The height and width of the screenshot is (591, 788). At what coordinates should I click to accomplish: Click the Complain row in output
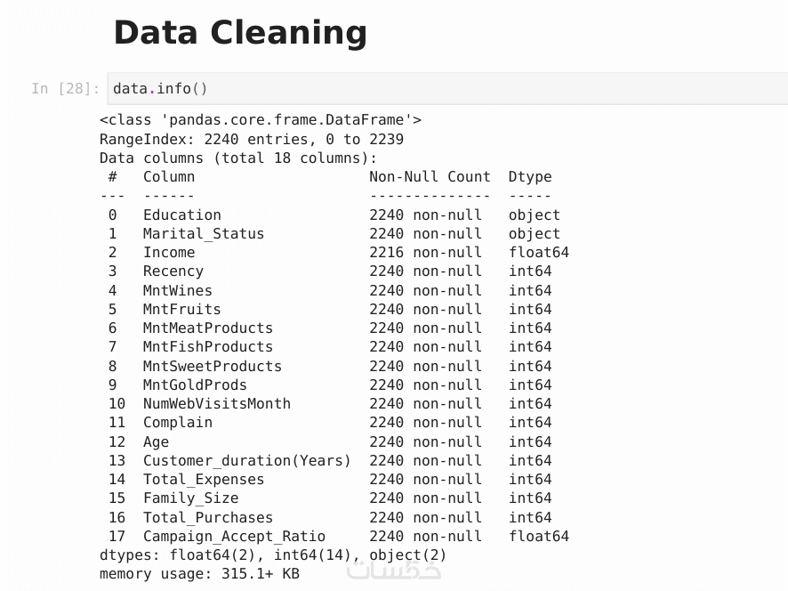click(x=178, y=423)
